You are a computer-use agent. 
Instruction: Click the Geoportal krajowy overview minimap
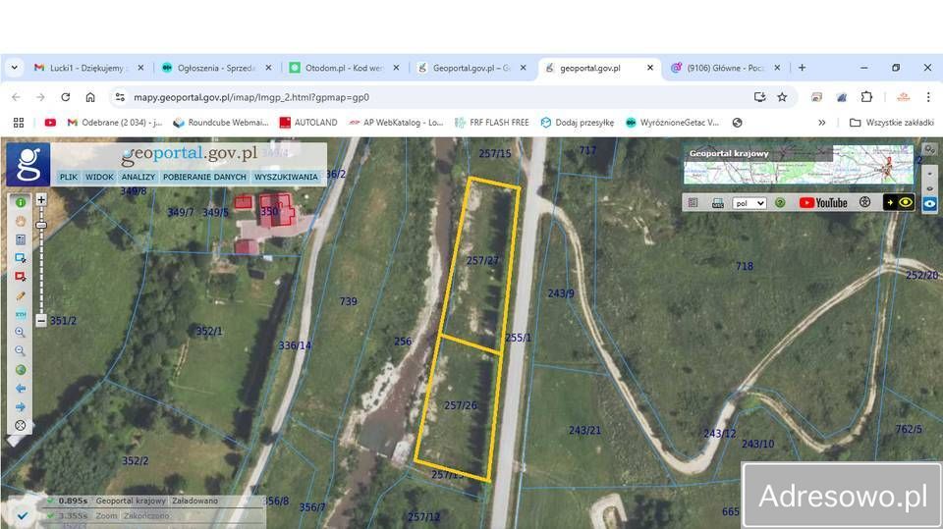click(x=798, y=164)
